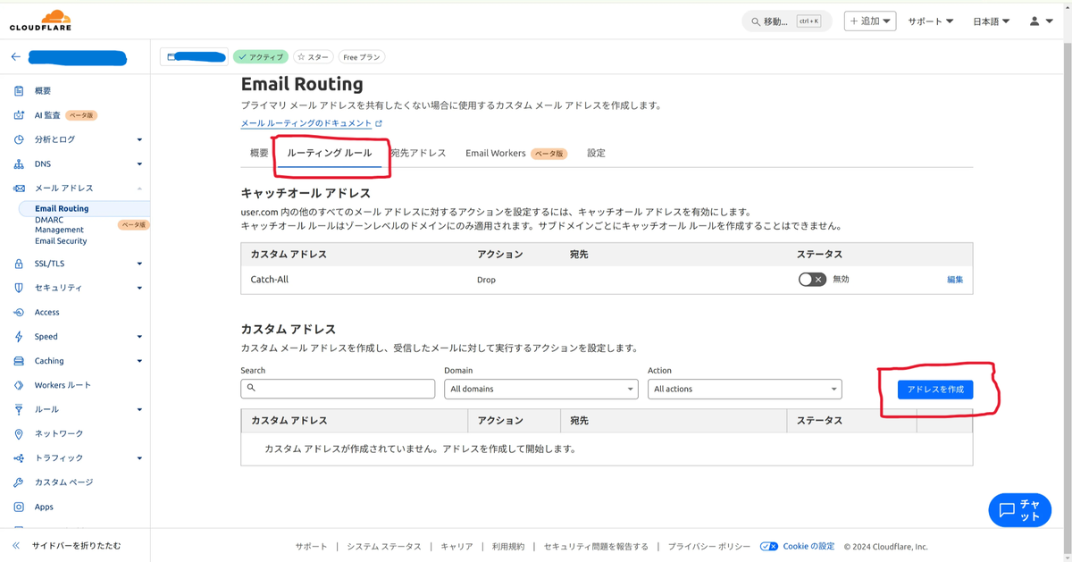The width and height of the screenshot is (1072, 562).
Task: Open DMARC Management in sidebar
Action: pos(59,224)
